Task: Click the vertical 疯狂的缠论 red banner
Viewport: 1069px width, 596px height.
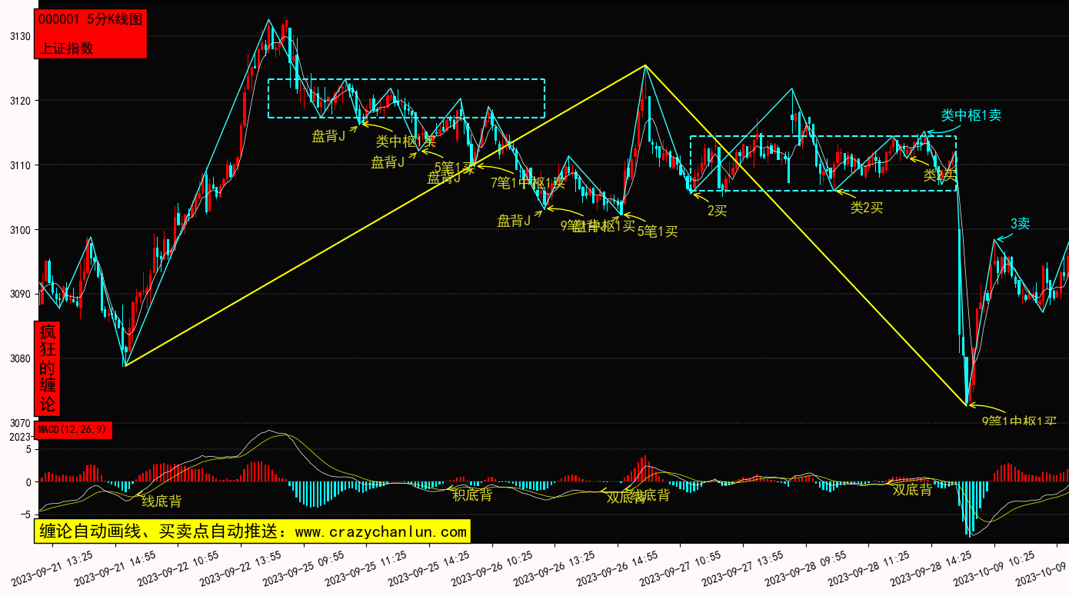Action: [48, 368]
